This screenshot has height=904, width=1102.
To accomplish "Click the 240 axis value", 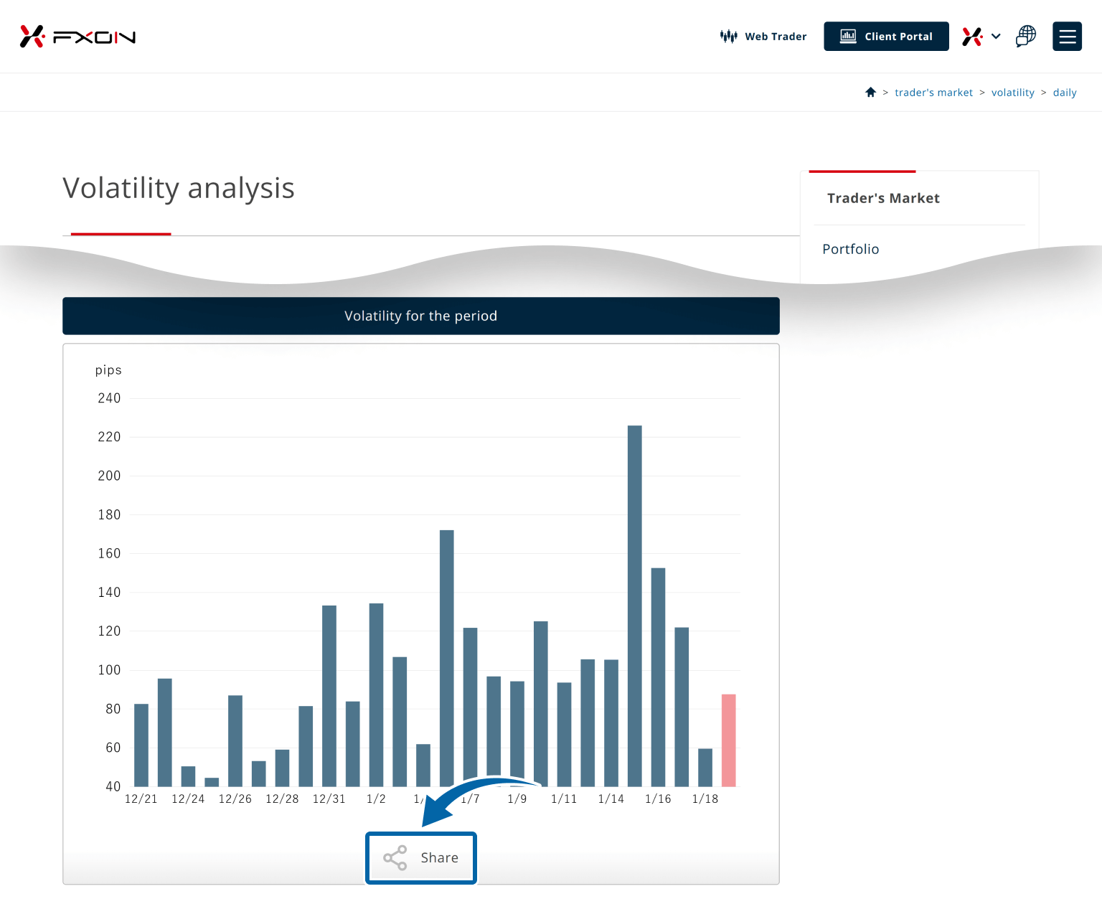I will [x=109, y=398].
